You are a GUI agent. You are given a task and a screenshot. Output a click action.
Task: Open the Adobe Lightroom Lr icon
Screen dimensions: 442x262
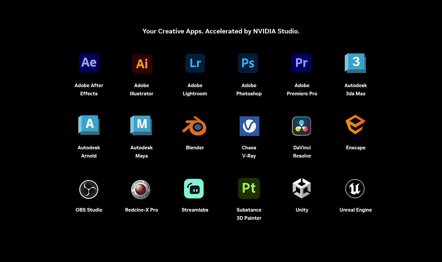(195, 63)
